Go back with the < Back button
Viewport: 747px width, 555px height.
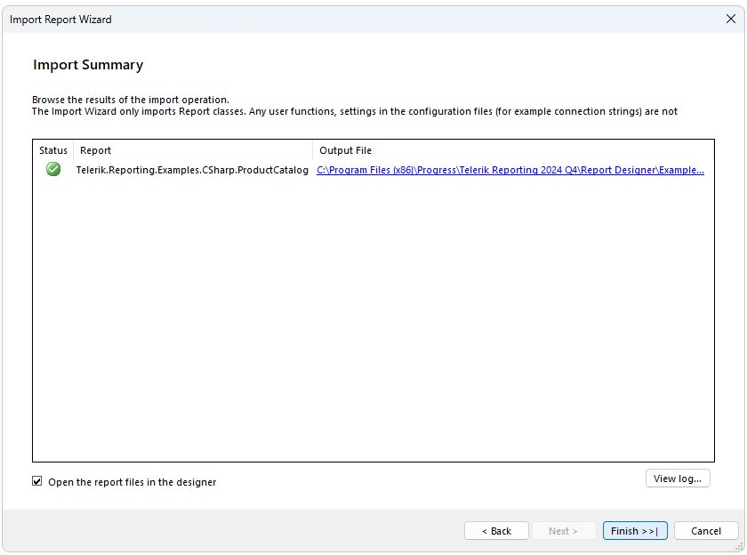[496, 531]
